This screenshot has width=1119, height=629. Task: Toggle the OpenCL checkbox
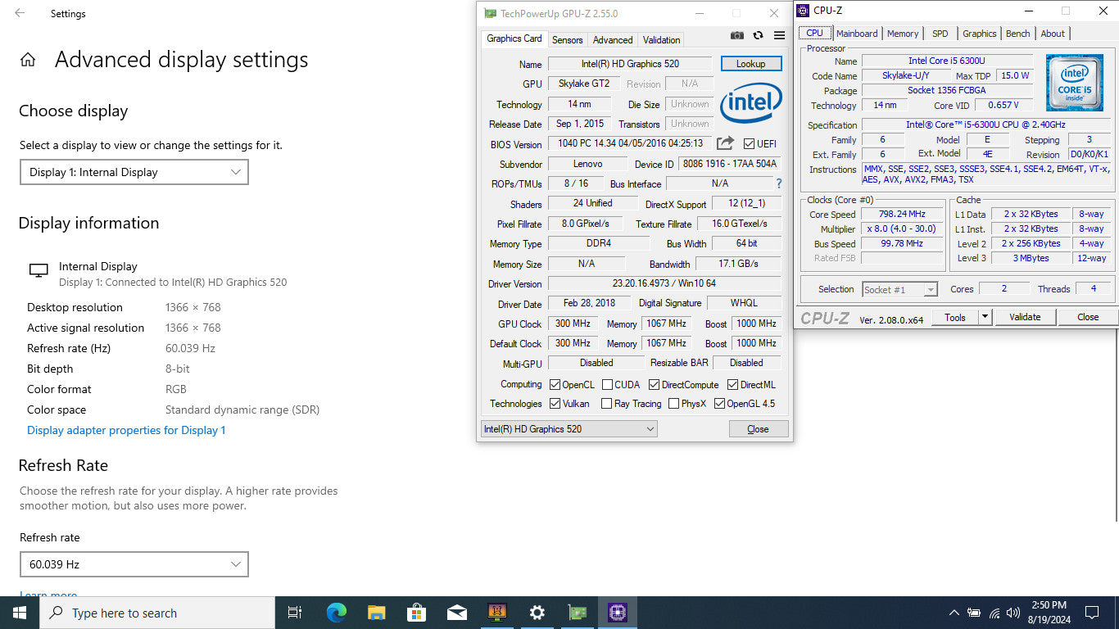point(555,385)
